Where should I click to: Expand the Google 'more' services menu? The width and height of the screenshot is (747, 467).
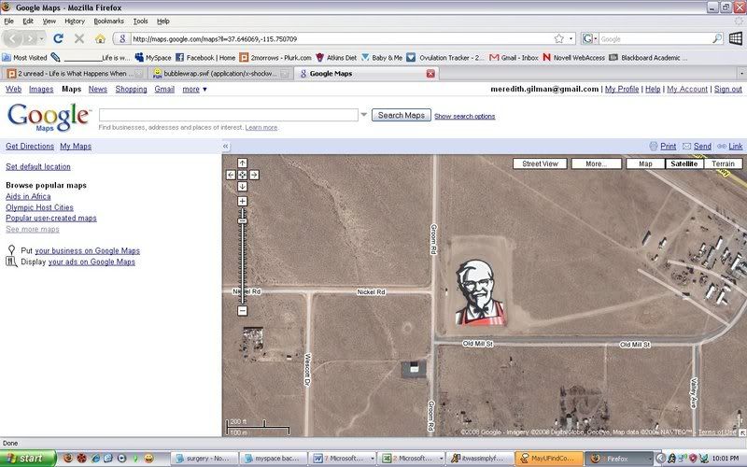[194, 90]
